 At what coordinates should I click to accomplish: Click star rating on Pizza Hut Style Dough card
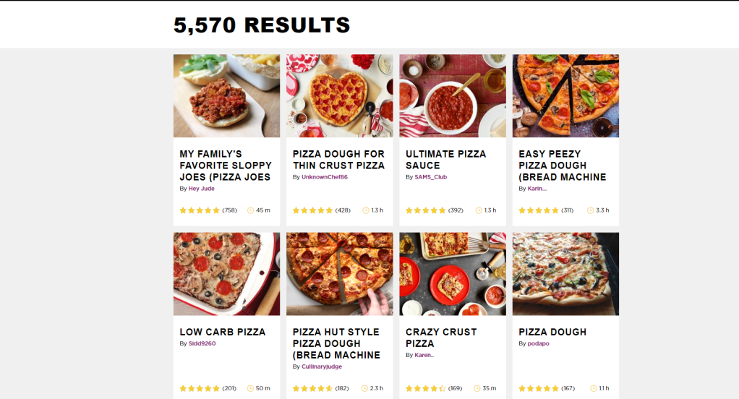[313, 388]
